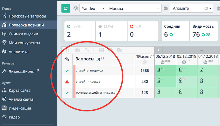This screenshot has width=220, height=126.
Task: Select query точные апдейты яндекса
Action: click(95, 93)
